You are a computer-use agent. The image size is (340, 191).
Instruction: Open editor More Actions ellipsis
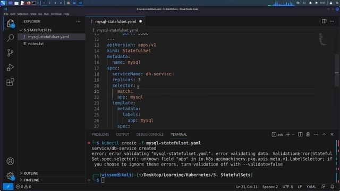(x=332, y=21)
